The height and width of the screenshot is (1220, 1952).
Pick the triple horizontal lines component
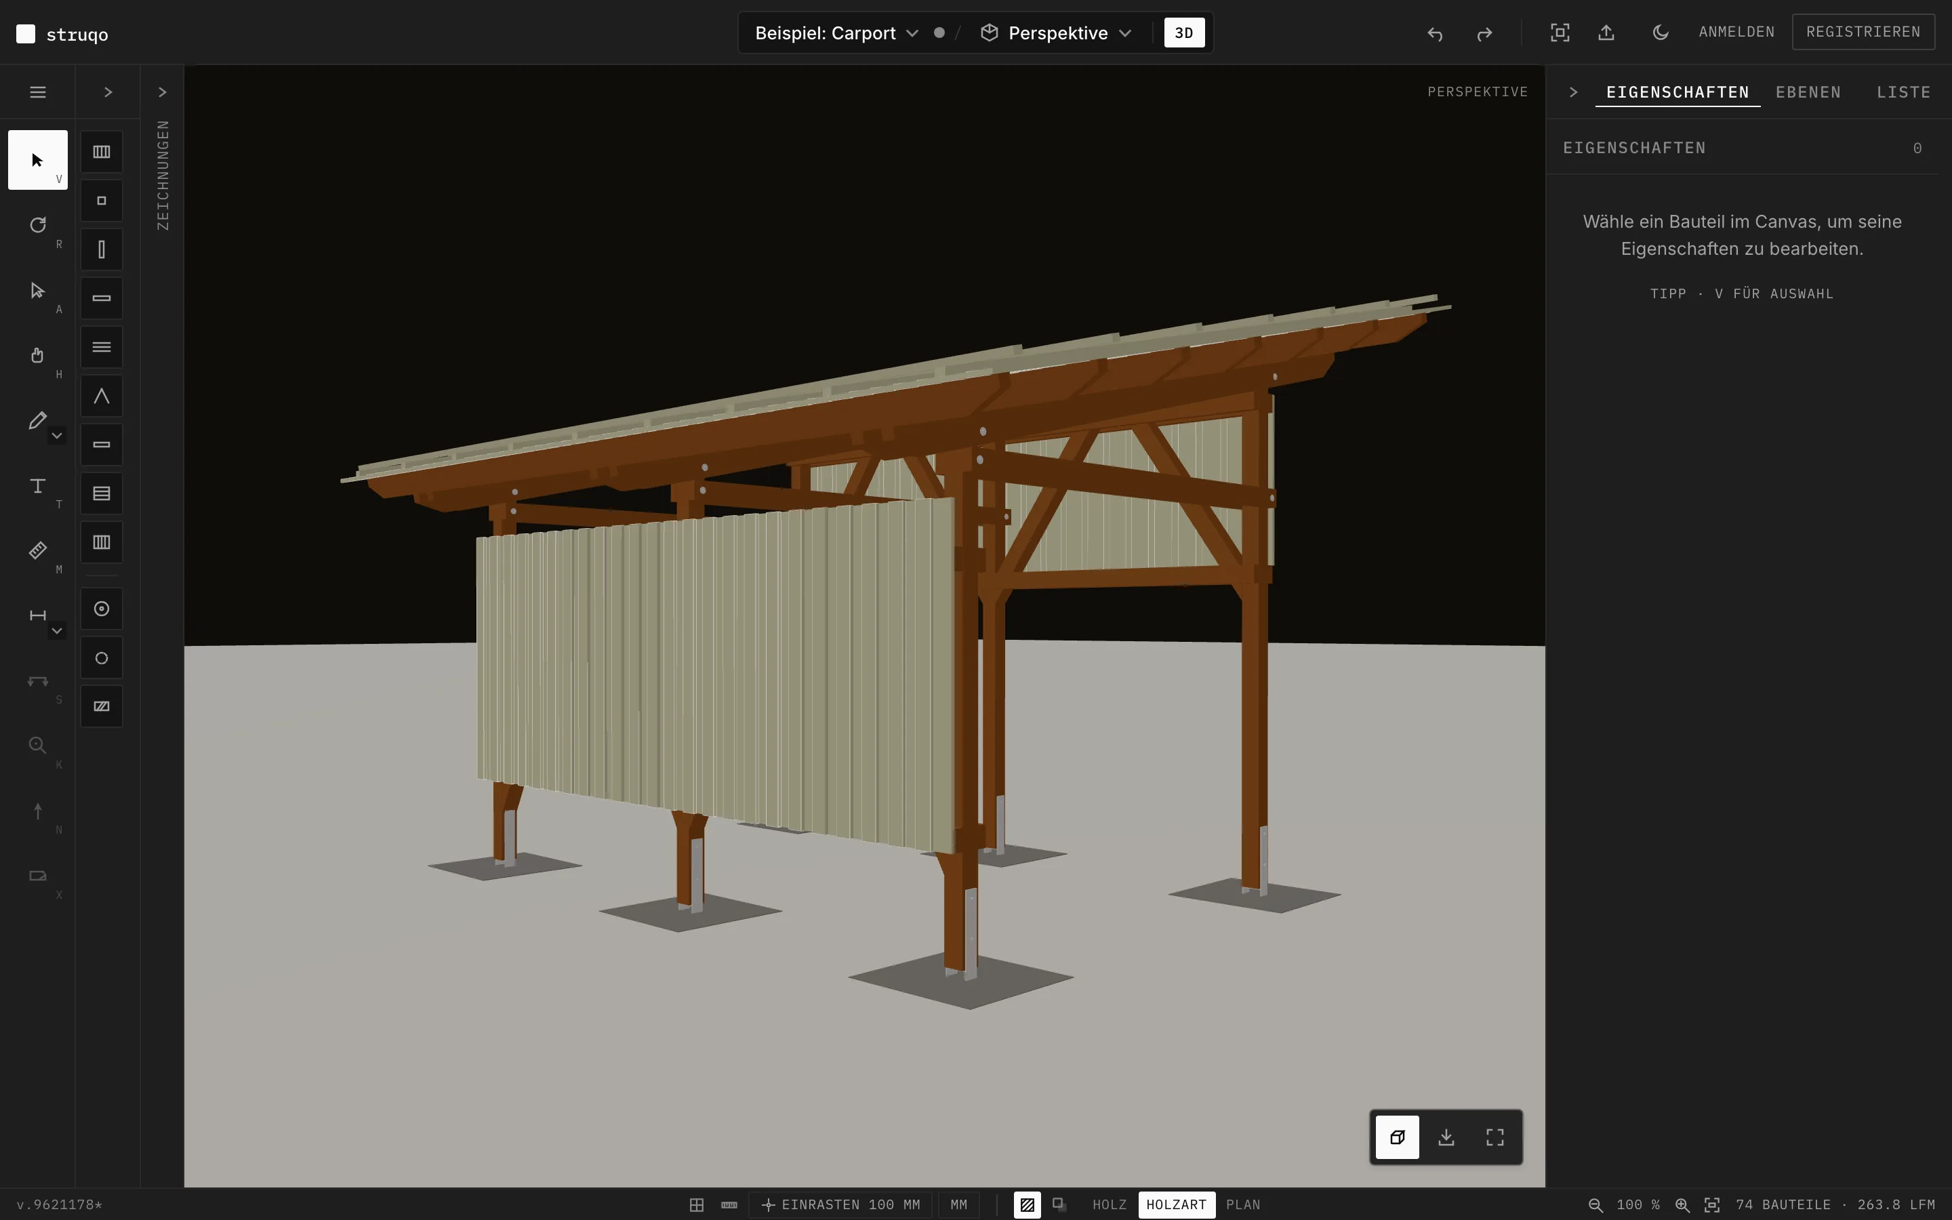point(102,347)
